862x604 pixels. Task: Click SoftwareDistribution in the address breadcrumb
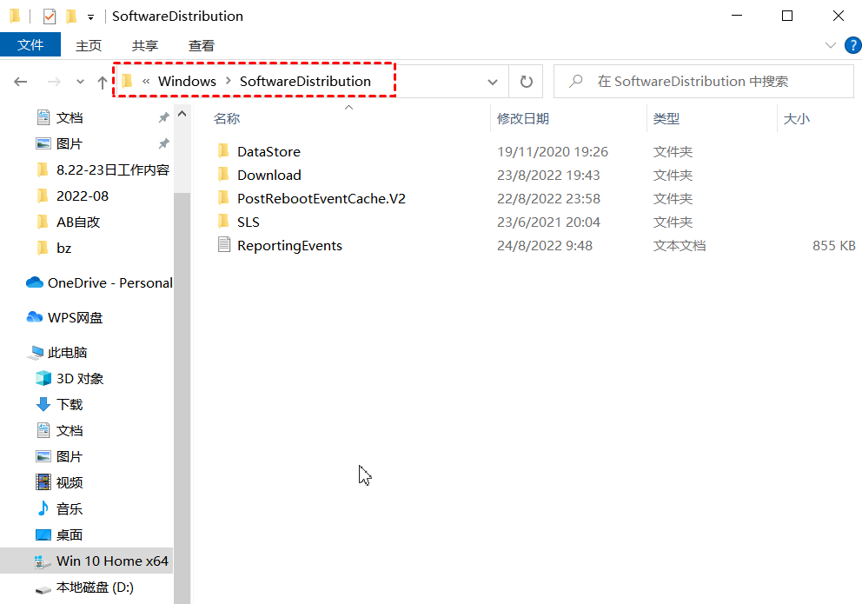(305, 82)
